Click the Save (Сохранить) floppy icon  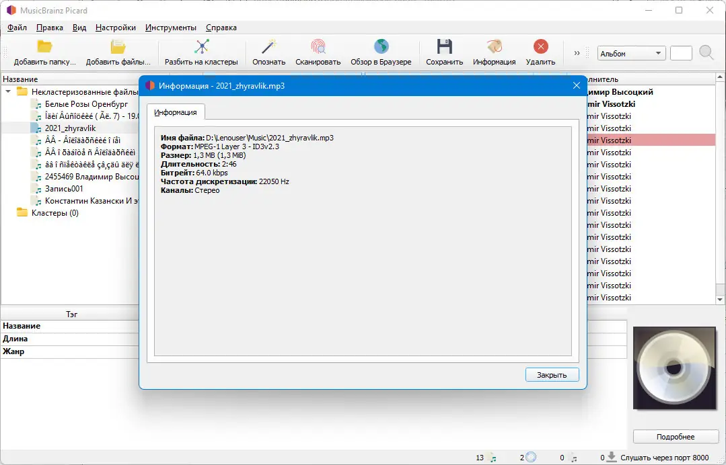point(445,46)
